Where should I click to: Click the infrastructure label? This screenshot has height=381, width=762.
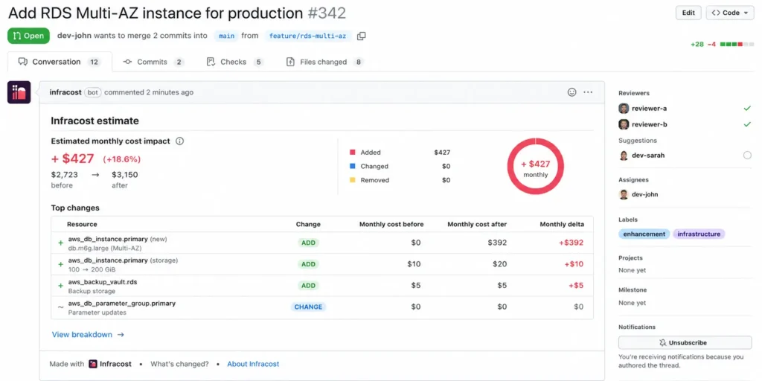(699, 234)
